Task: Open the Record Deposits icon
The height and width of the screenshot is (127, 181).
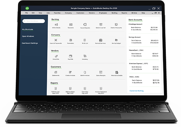Action: [85, 24]
